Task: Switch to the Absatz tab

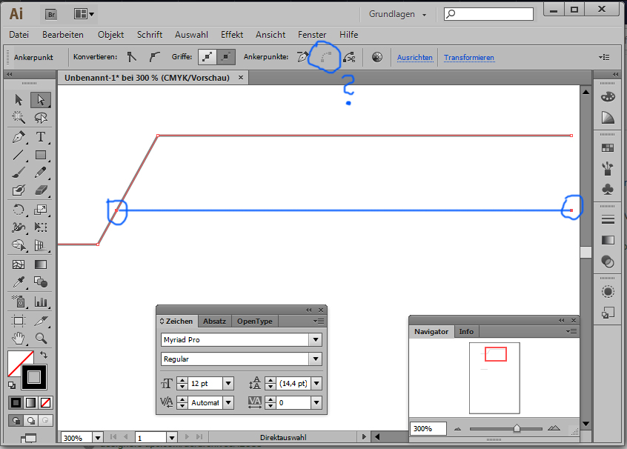Action: [214, 321]
